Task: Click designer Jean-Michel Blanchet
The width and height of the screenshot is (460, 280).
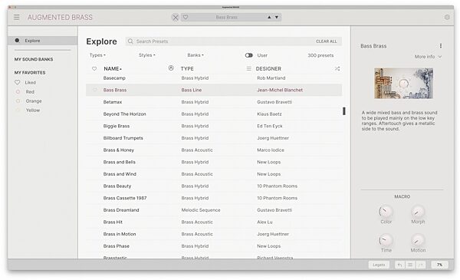Action: (x=280, y=90)
